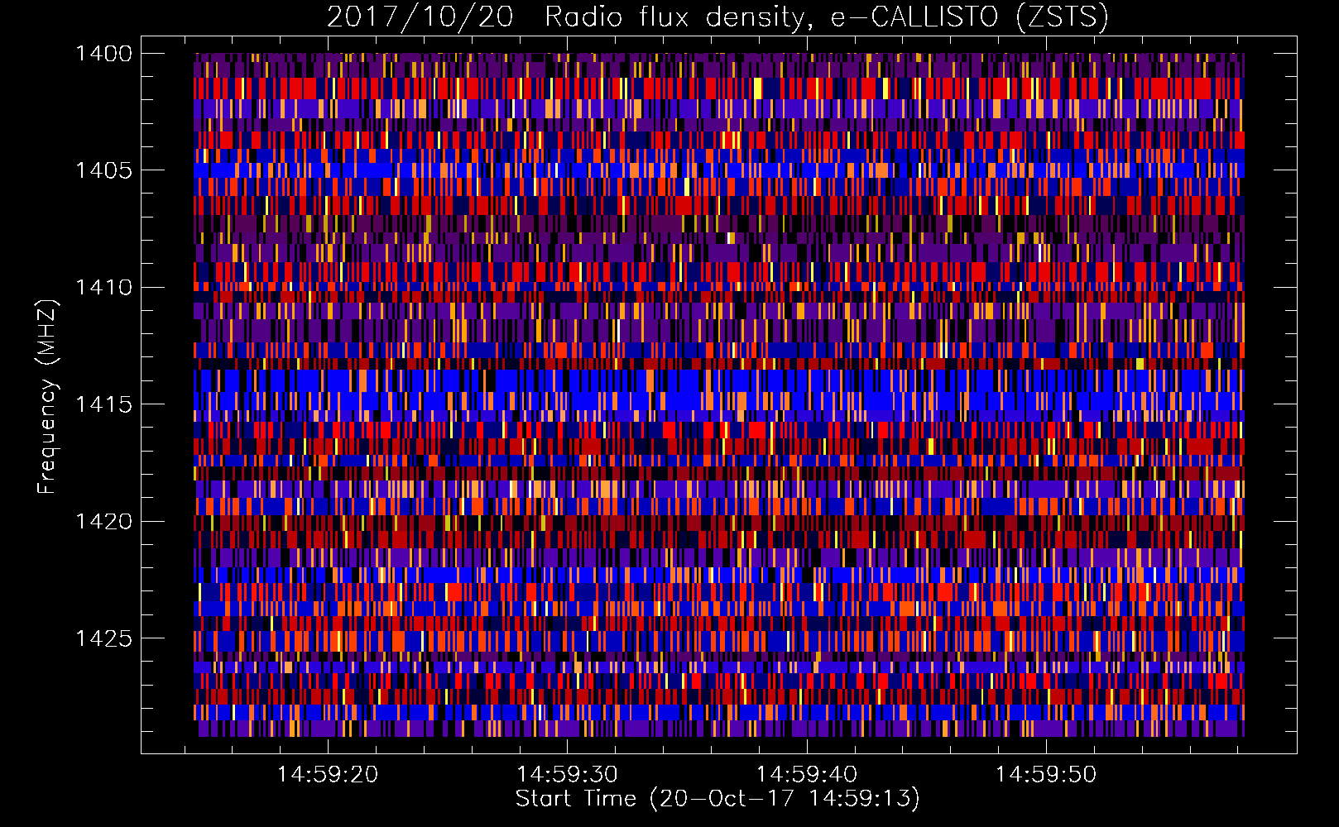Select the 1415 frequency axis label
1339x827 pixels.
coord(103,404)
